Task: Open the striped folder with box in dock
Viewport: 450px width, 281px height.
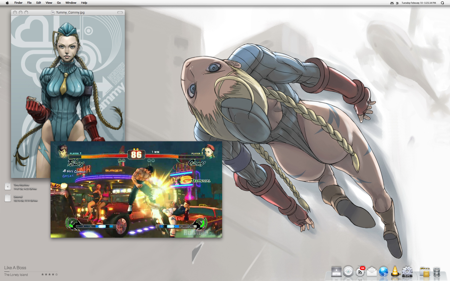Action: 425,272
